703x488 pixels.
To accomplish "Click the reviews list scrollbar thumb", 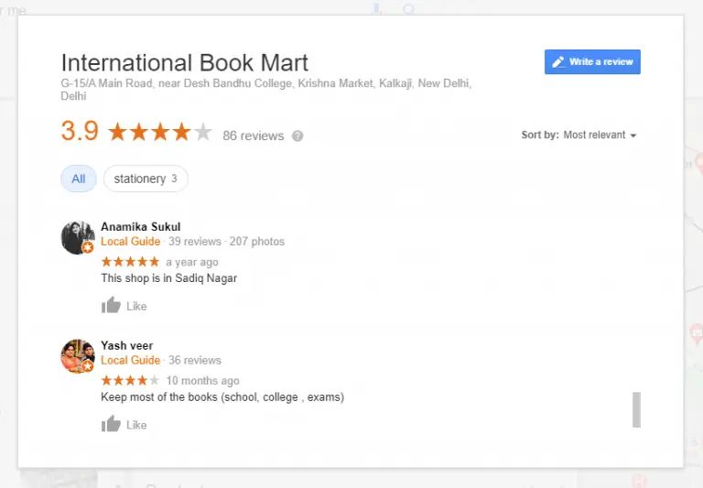I will pyautogui.click(x=636, y=409).
